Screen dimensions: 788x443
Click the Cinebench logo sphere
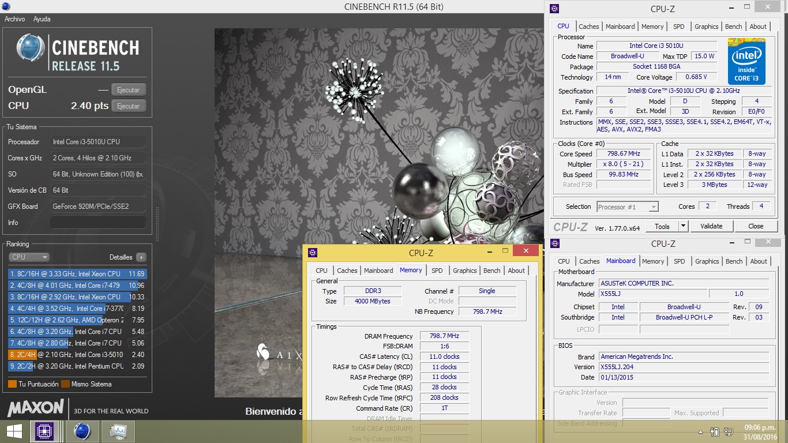coord(31,48)
